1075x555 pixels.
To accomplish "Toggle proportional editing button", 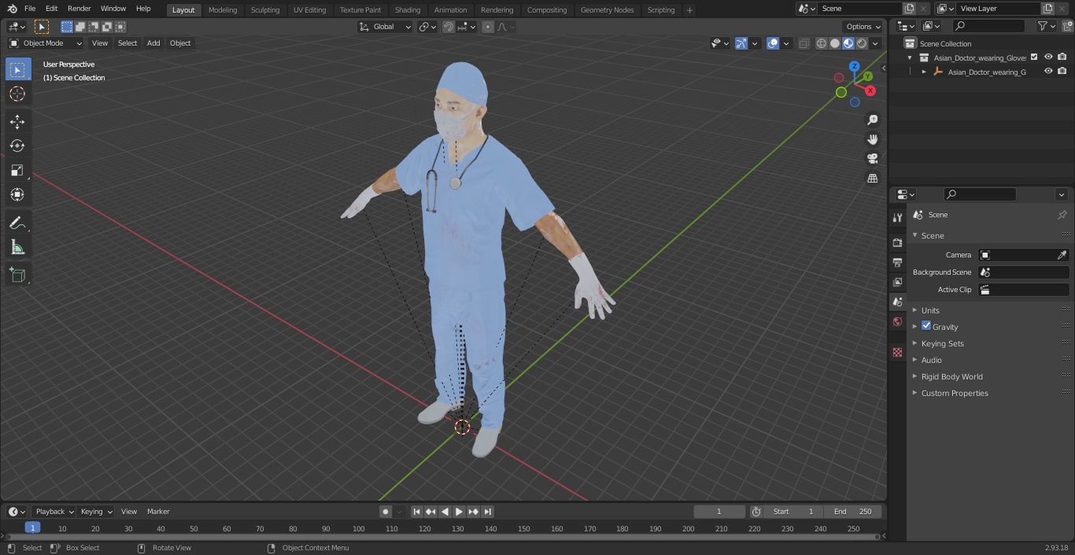I will (x=488, y=27).
